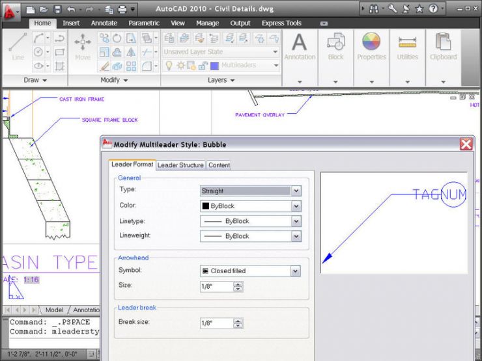Select the Move tool

pyautogui.click(x=82, y=46)
